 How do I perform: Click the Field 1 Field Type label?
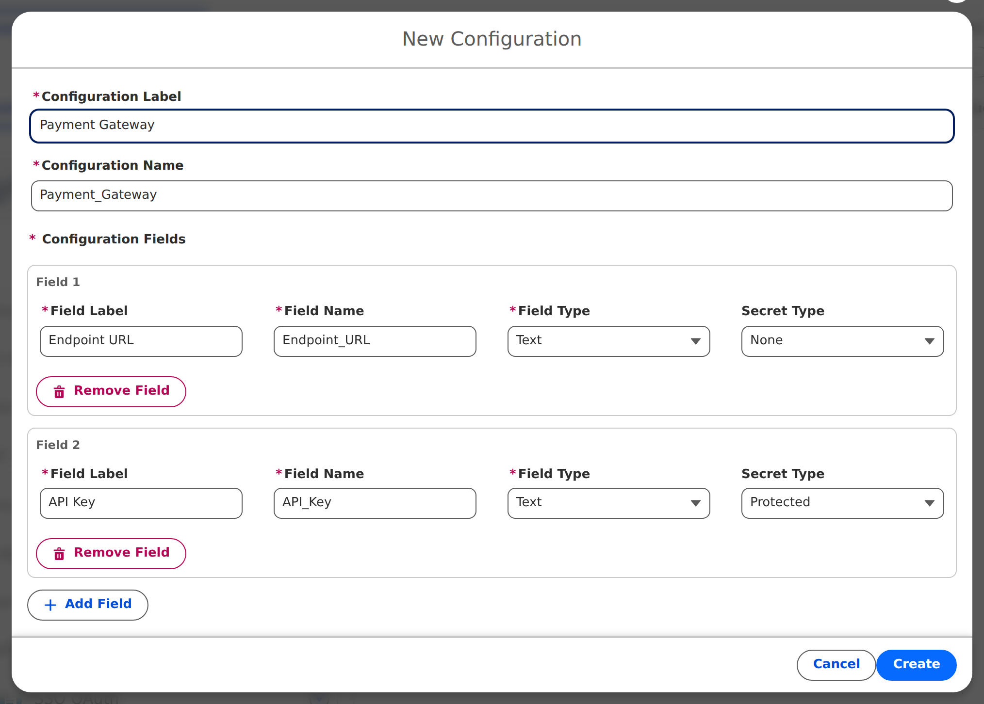pyautogui.click(x=554, y=311)
